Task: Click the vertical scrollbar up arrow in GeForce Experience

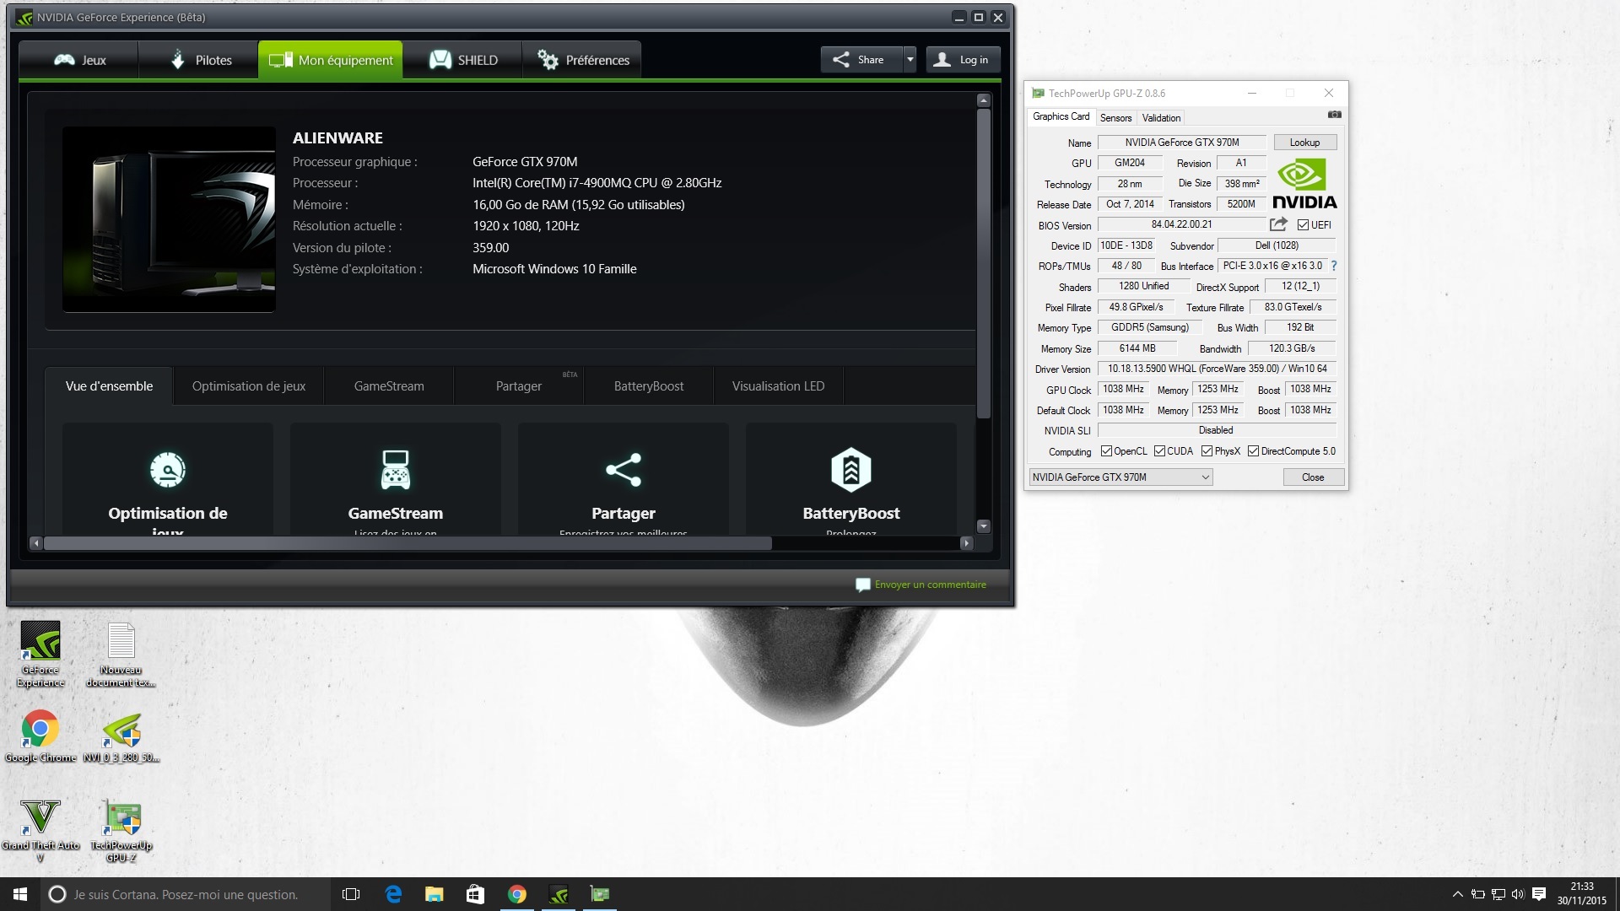Action: coord(983,100)
